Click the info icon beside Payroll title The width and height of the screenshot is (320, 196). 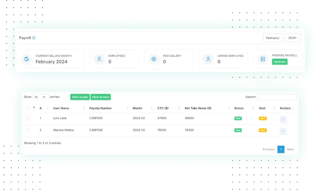[34, 38]
